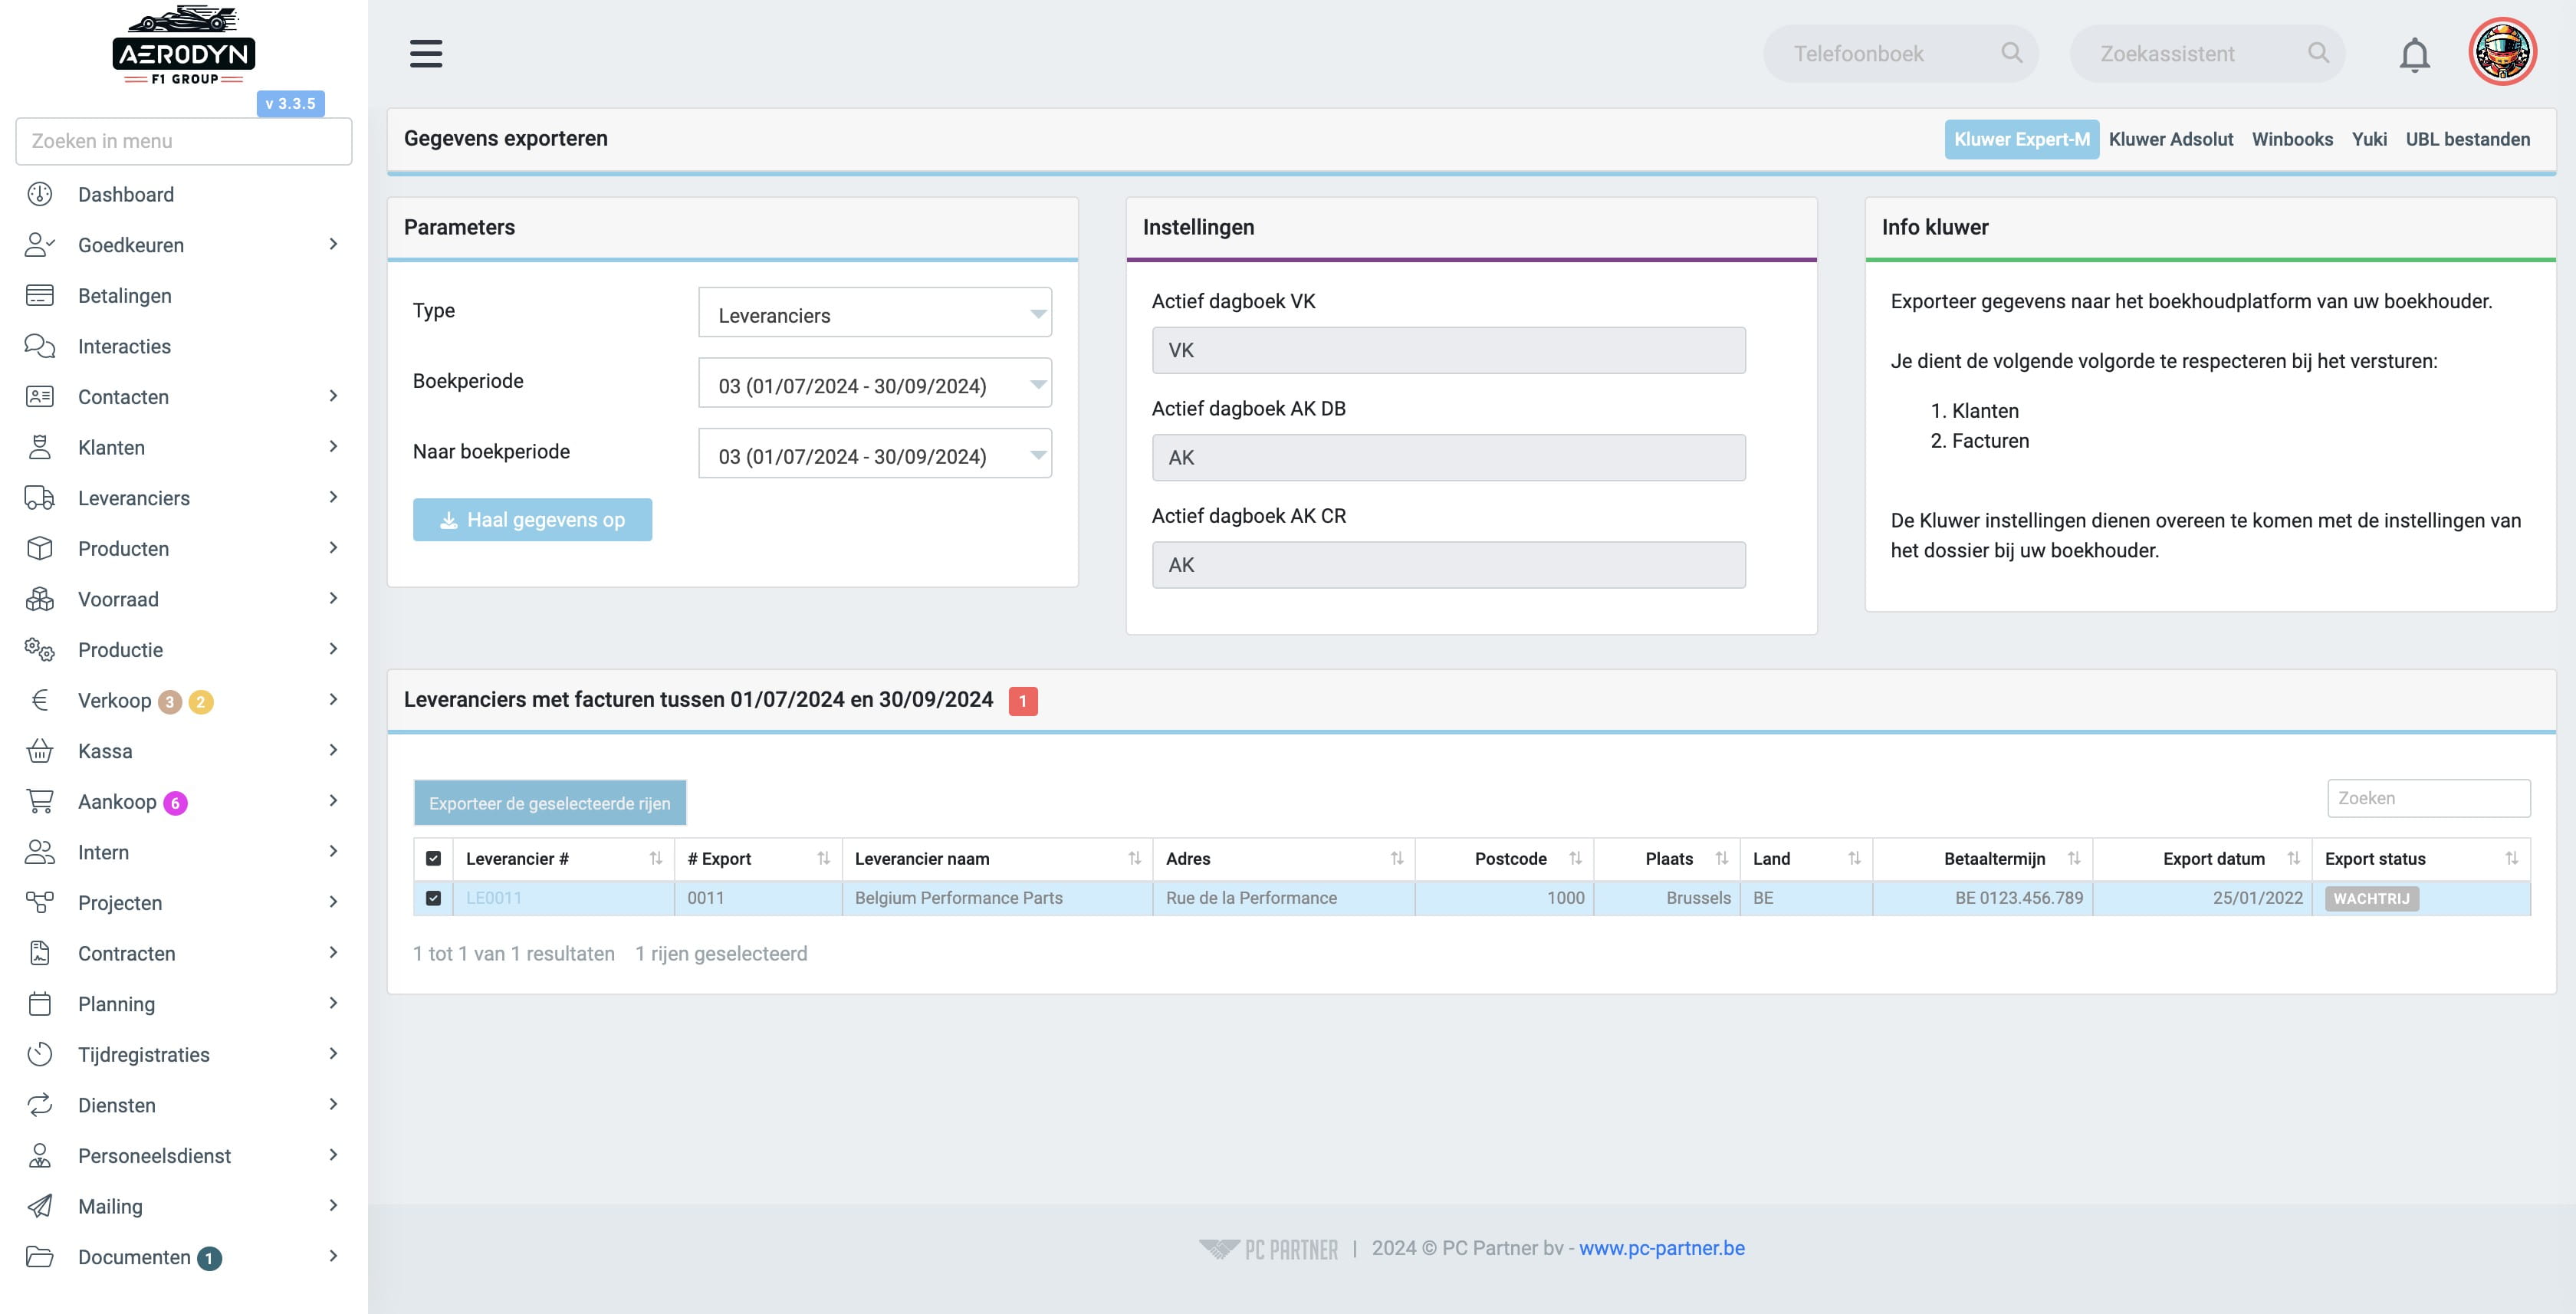
Task: Open the www.pc-partner.be link
Action: [x=1661, y=1248]
